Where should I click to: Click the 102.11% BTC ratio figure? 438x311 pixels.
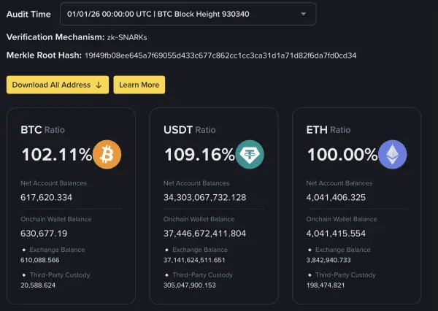point(57,155)
